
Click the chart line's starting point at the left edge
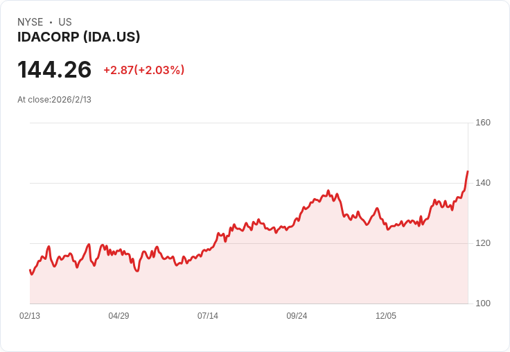click(30, 270)
